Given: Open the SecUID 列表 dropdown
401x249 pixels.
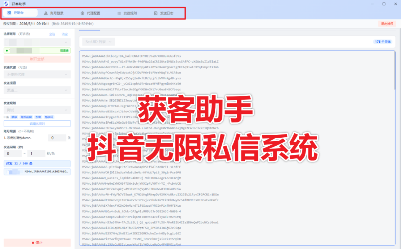Looking at the screenshot, I should [x=98, y=42].
